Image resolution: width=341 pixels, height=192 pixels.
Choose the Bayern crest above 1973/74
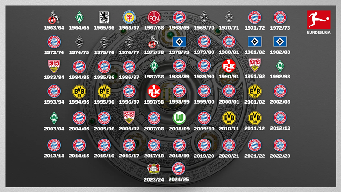click(x=54, y=42)
